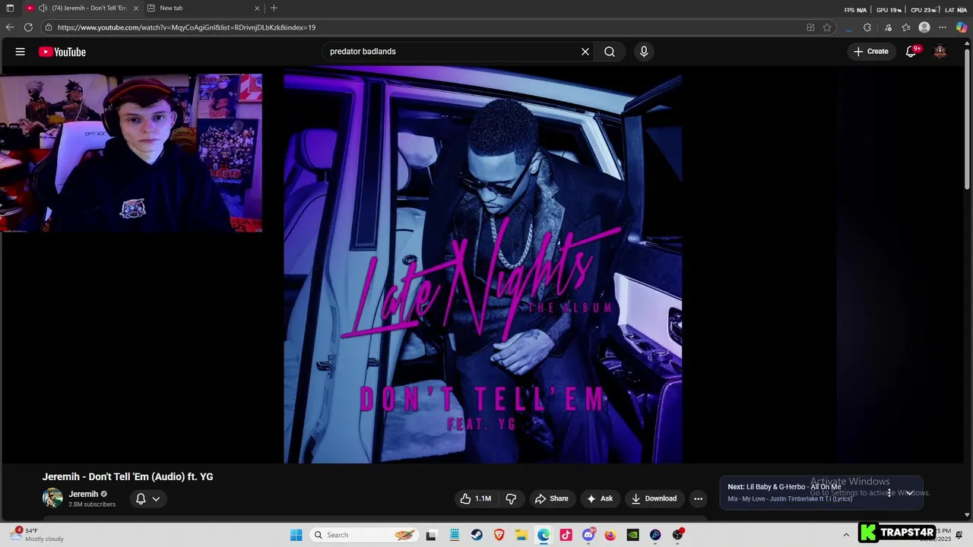Viewport: 973px width, 547px height.
Task: Toggle channel notification bell for Jeremih
Action: [x=147, y=498]
